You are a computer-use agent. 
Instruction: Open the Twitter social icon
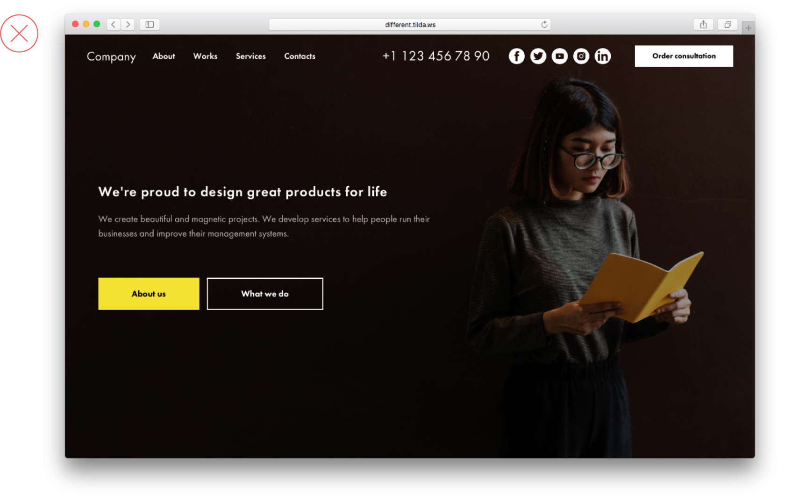click(538, 56)
